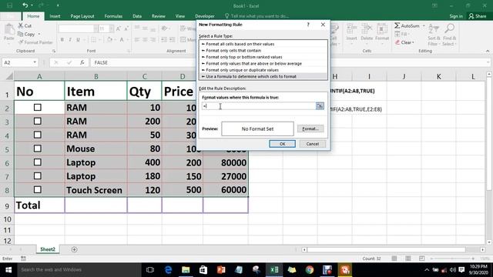Click Delete cells icon in Cells group
Viewport: 493px width, 277px height.
(x=367, y=29)
